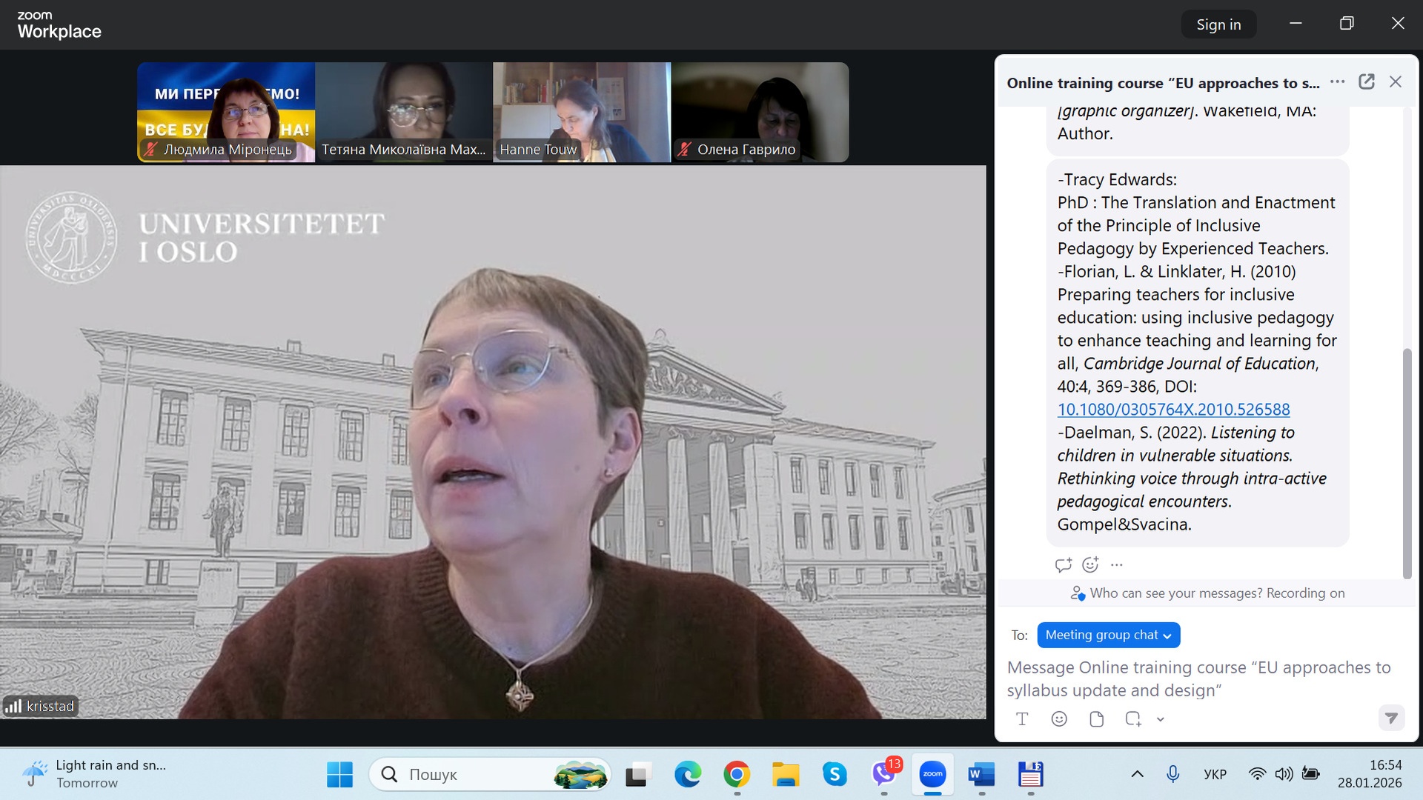This screenshot has height=800, width=1423.
Task: Click send message arrow button
Action: pyautogui.click(x=1391, y=718)
